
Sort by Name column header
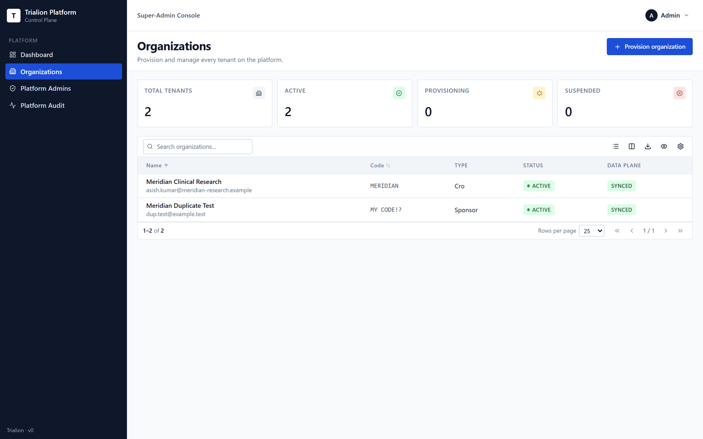coord(157,166)
